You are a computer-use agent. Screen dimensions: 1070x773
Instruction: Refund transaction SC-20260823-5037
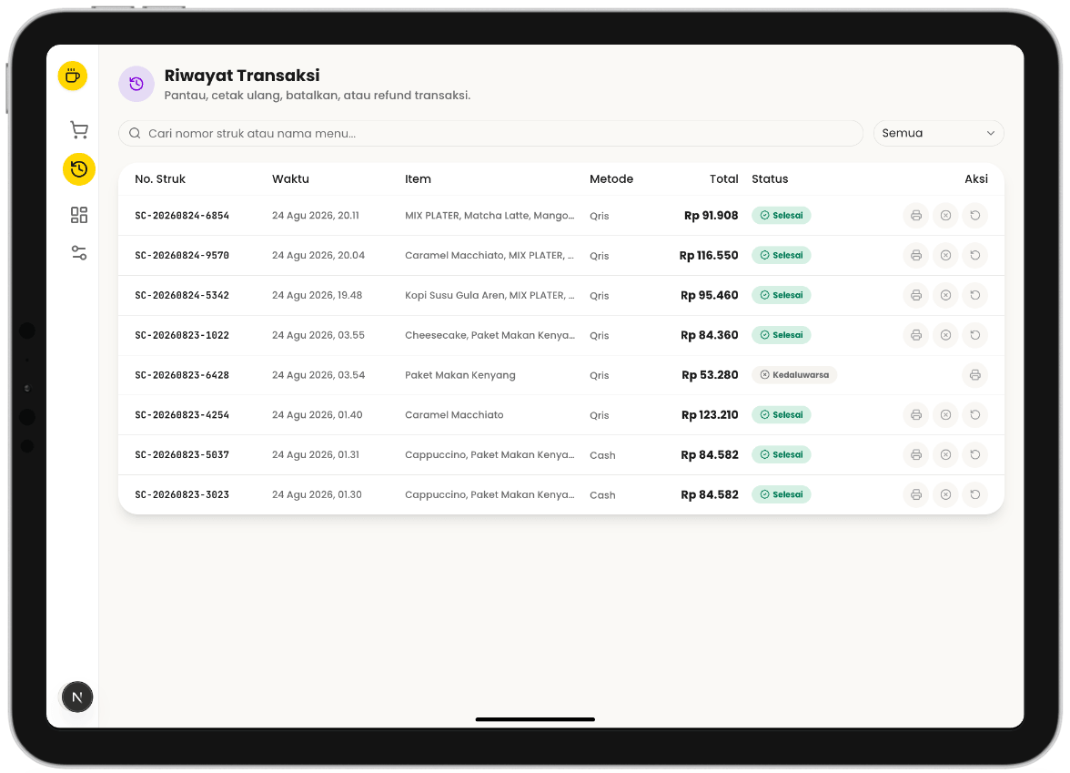(975, 455)
